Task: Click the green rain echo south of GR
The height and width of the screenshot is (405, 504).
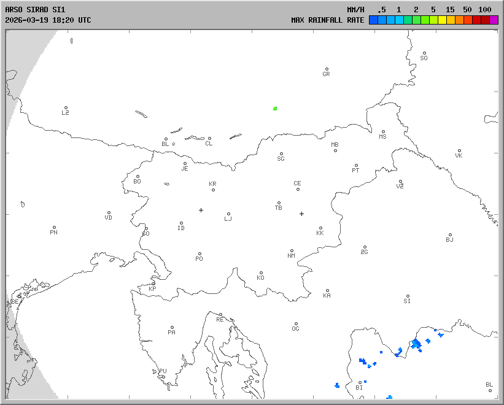Action: coord(275,109)
